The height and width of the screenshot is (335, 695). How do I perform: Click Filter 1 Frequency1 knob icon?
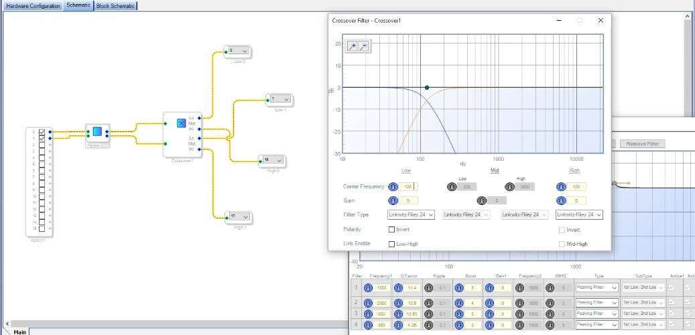pyautogui.click(x=368, y=288)
